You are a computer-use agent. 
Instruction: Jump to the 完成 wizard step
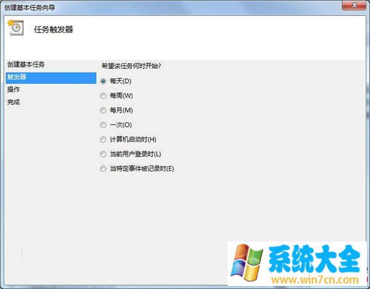pyautogui.click(x=14, y=102)
